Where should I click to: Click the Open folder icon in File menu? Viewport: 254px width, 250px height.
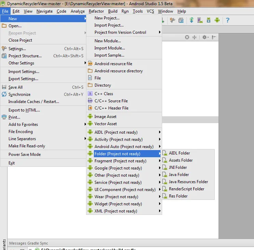pyautogui.click(x=4, y=26)
